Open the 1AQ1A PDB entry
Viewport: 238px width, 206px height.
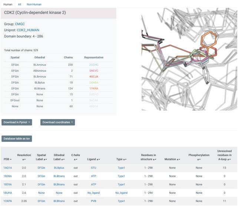pyautogui.click(x=8, y=168)
